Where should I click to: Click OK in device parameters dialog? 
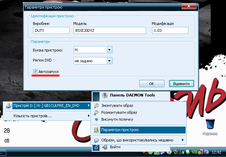152,84
